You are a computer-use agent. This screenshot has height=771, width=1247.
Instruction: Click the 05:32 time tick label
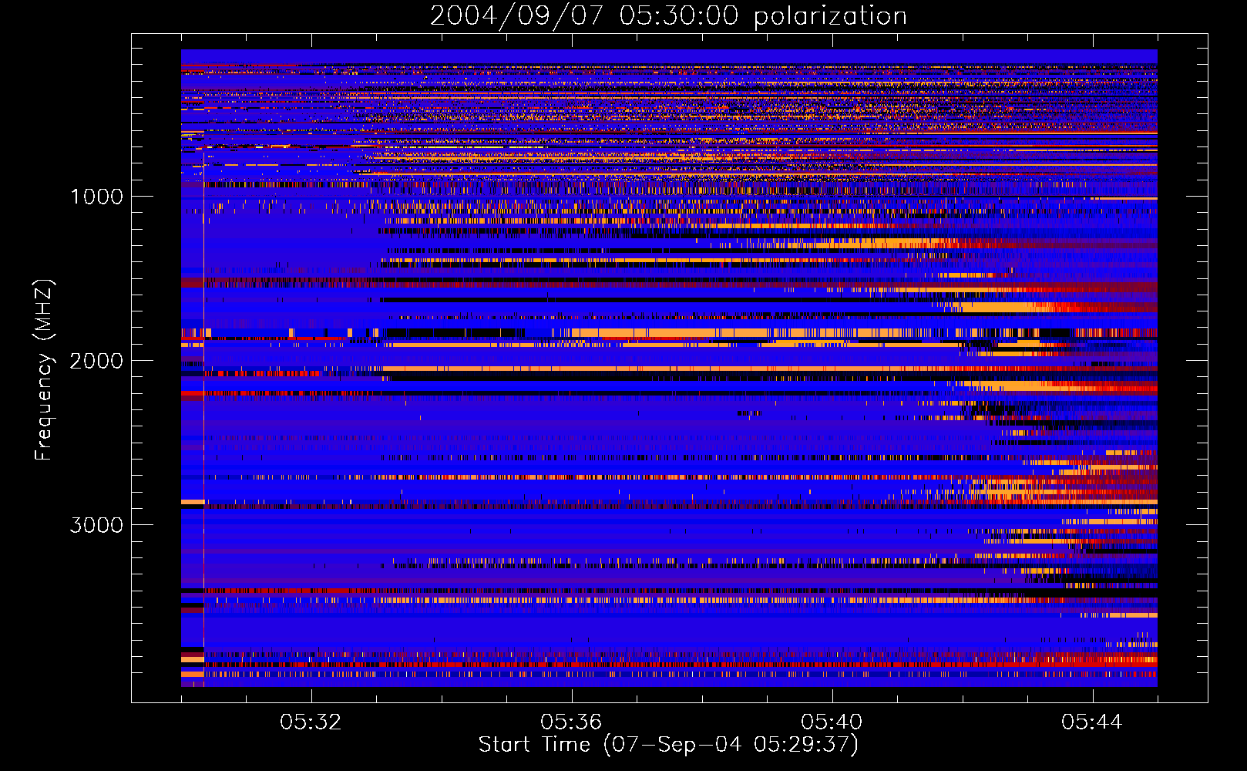coord(311,722)
